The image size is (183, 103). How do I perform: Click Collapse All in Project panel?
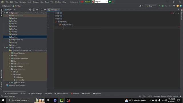click(x=37, y=9)
